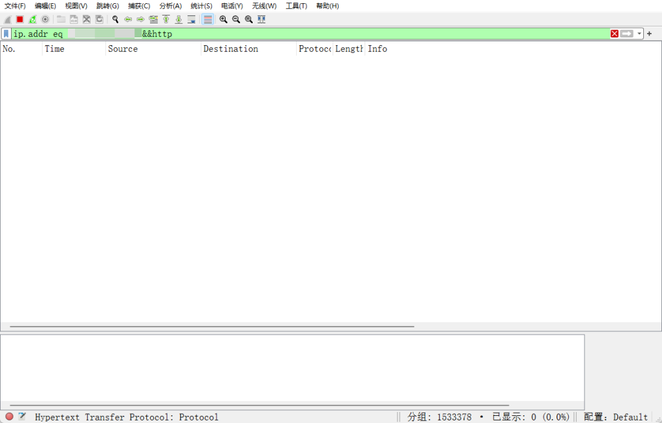The image size is (662, 423).
Task: Expand the filter history dropdown arrow
Action: [639, 34]
